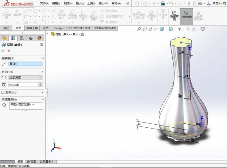Open the 插入(I) menu
The image size is (227, 168).
tap(80, 3)
